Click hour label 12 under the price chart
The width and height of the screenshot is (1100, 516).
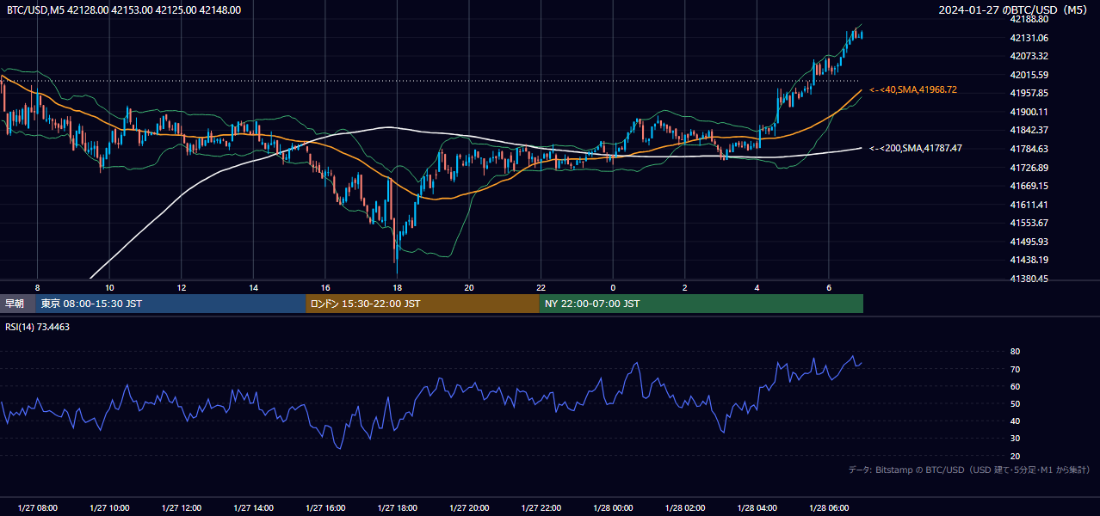(x=181, y=287)
